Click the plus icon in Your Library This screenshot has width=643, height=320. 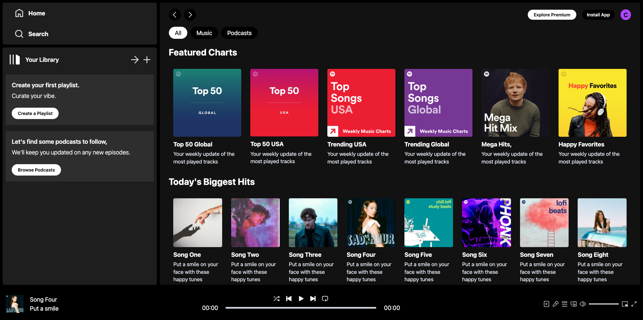click(147, 60)
